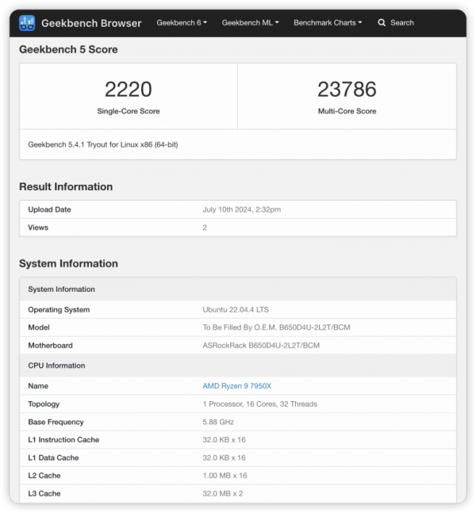The height and width of the screenshot is (513, 476).
Task: Open the AMD Ryzen 9 7950X link
Action: pos(236,386)
